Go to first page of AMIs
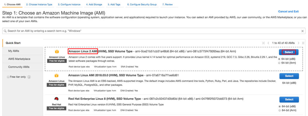Viewport: 308px width, 116px height. [264, 43]
